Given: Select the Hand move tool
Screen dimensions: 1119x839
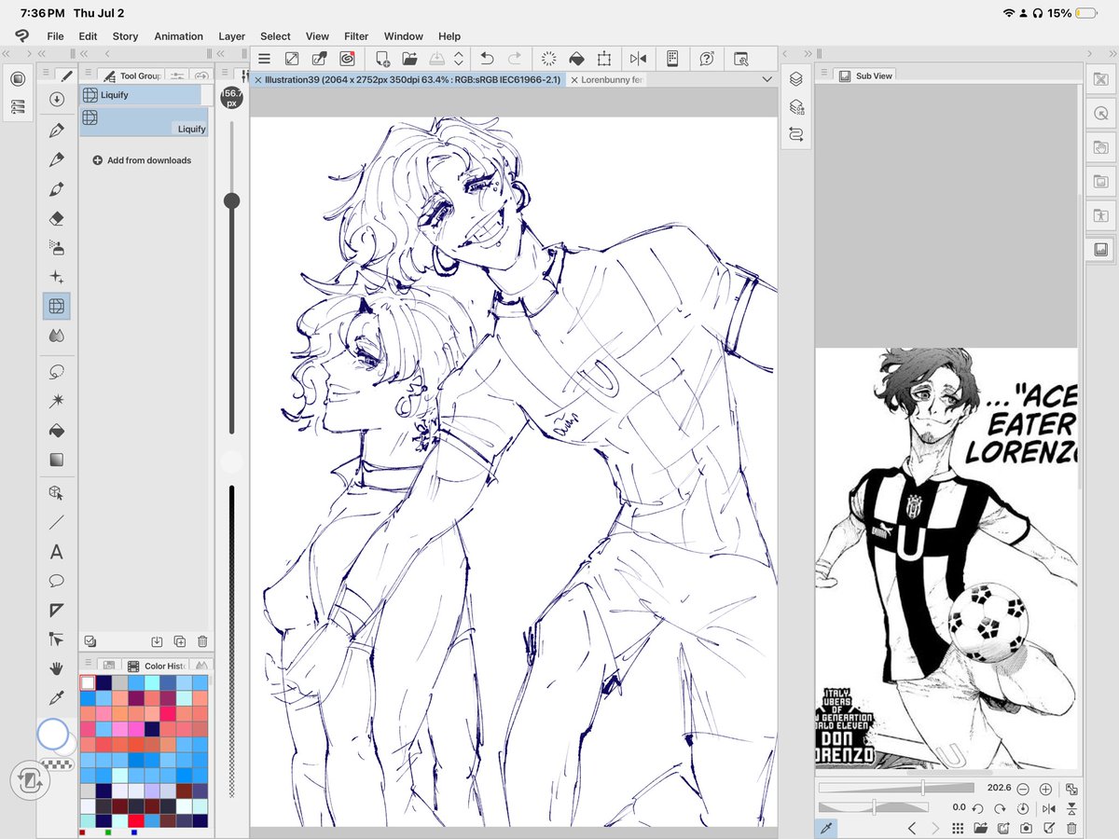Looking at the screenshot, I should coord(56,668).
